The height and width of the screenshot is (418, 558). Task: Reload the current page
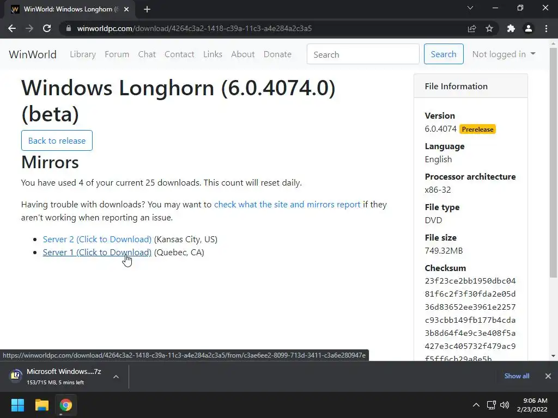[47, 28]
